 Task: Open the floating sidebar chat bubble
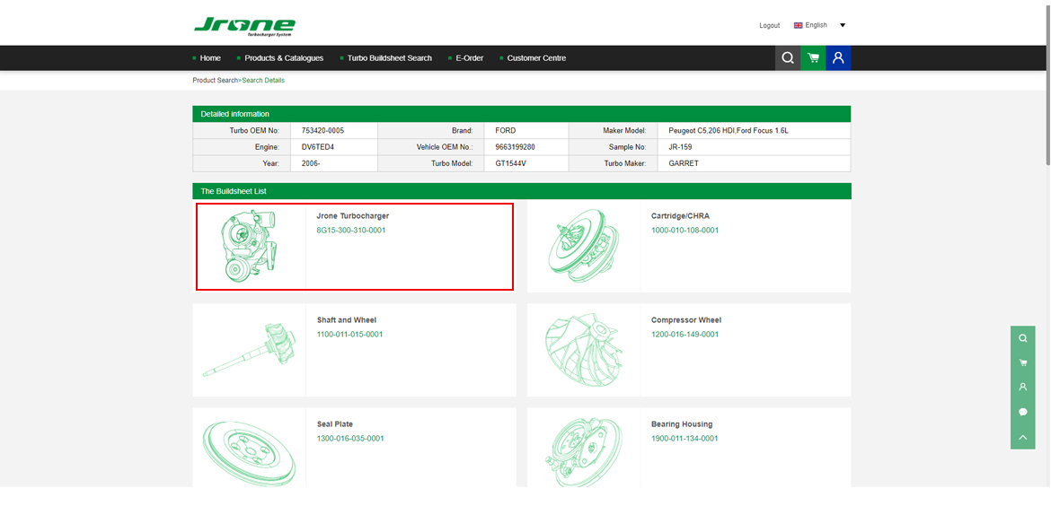coord(1023,413)
